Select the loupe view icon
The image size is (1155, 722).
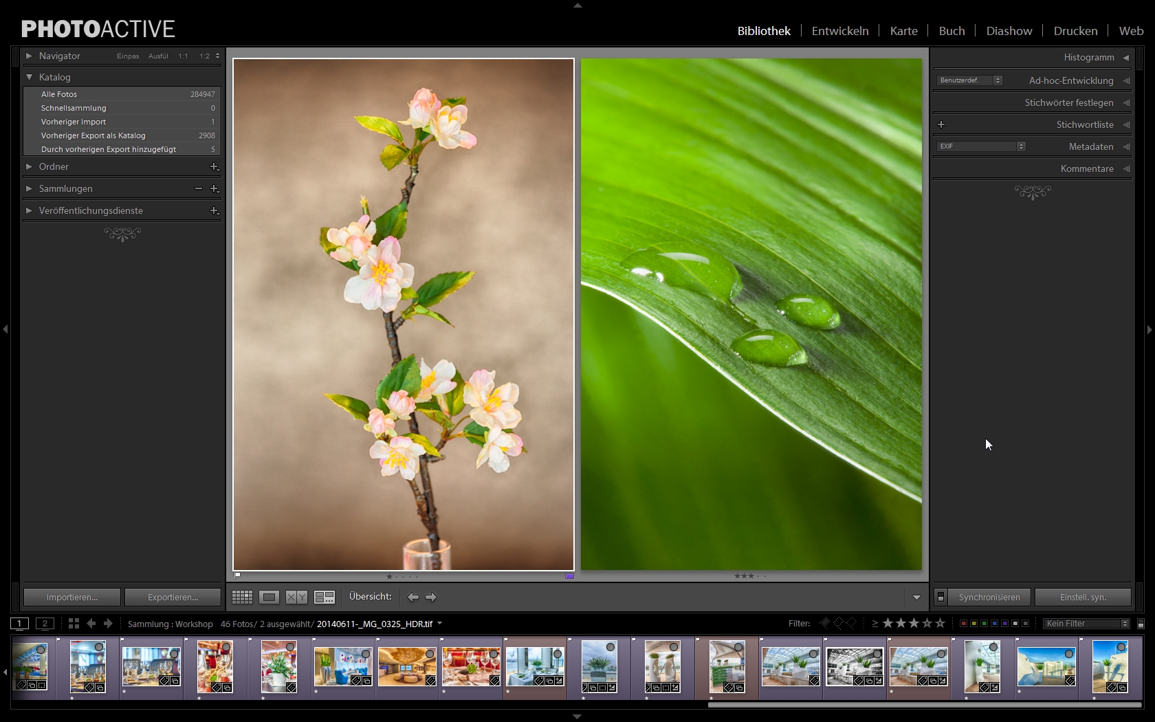[269, 597]
